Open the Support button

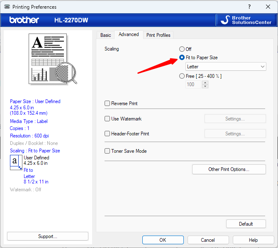pyautogui.click(x=48, y=236)
